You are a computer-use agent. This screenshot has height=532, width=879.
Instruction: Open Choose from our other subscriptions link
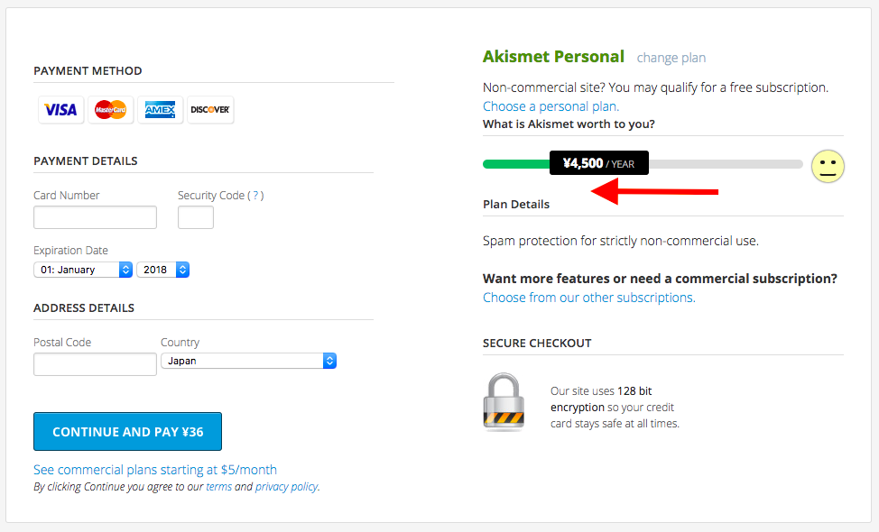(x=589, y=298)
